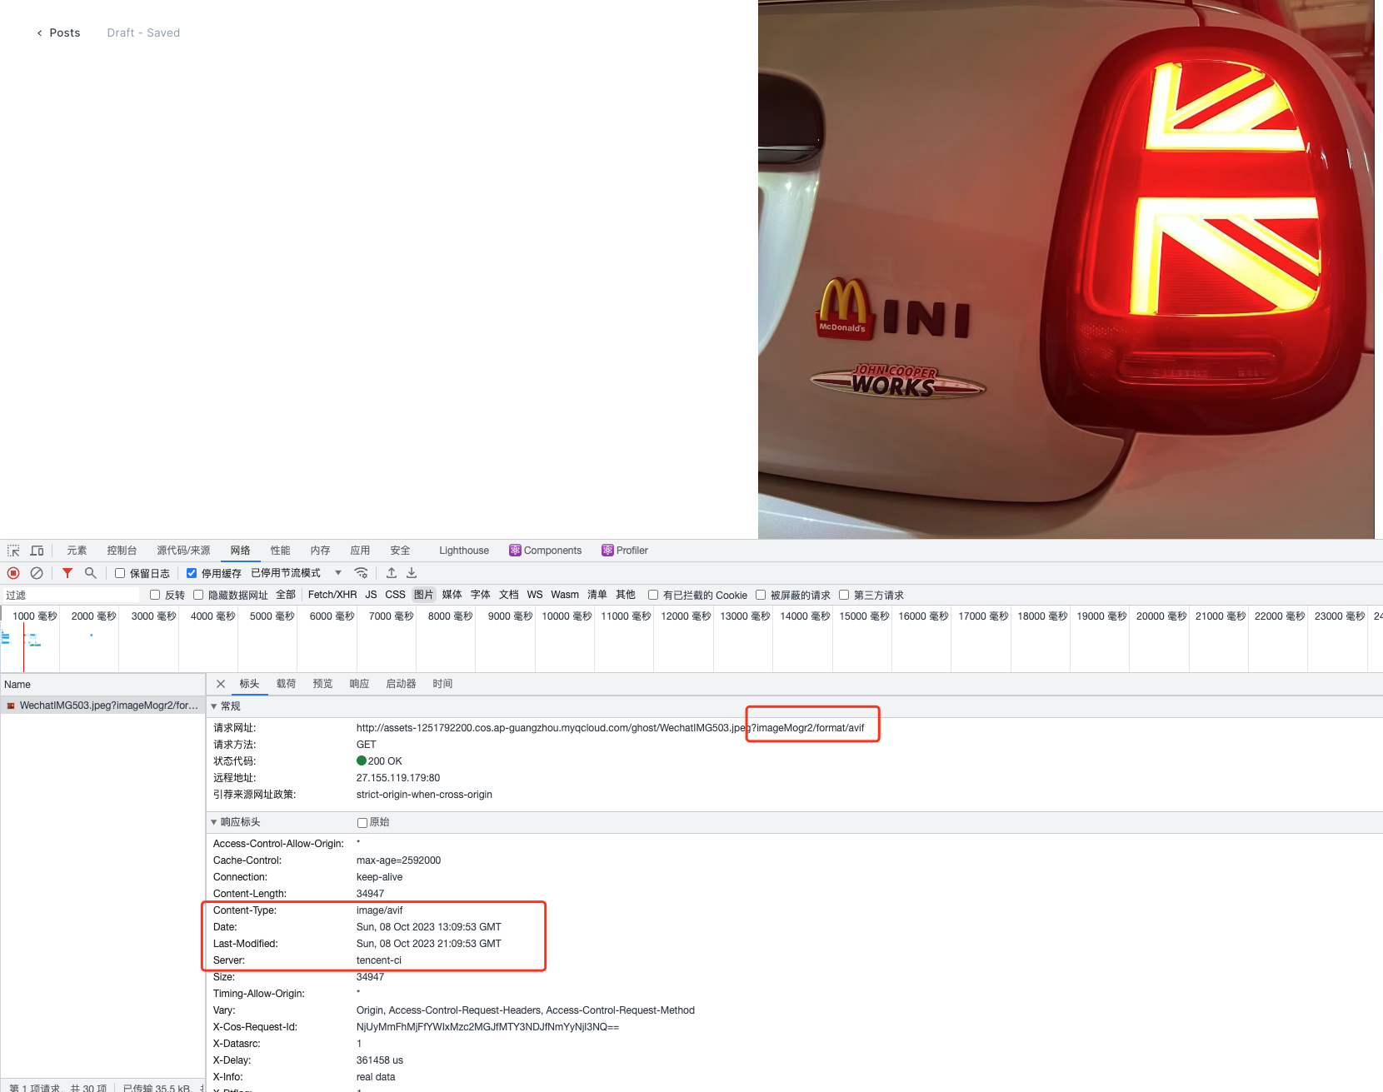1383x1092 pixels.
Task: Open network search with magnifier icon
Action: (x=91, y=573)
